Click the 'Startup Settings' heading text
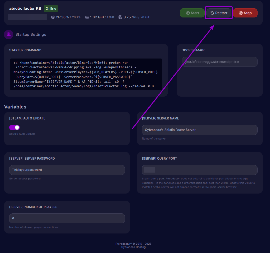The height and width of the screenshot is (253, 270). [x=31, y=34]
